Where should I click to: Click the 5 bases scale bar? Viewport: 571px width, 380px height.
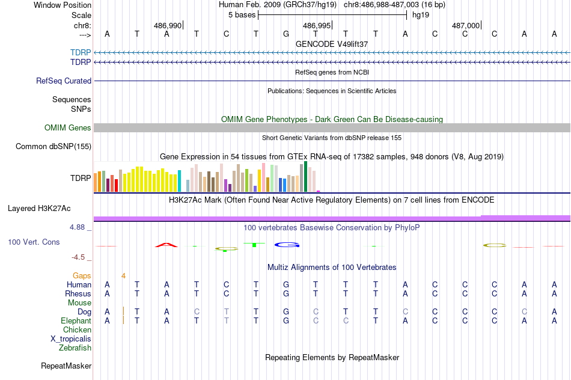(332, 15)
